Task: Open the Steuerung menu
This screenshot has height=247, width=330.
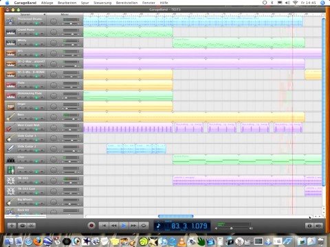Action: pos(102,3)
